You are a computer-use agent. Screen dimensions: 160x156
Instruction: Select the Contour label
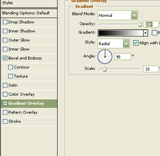pyautogui.click(x=21, y=67)
